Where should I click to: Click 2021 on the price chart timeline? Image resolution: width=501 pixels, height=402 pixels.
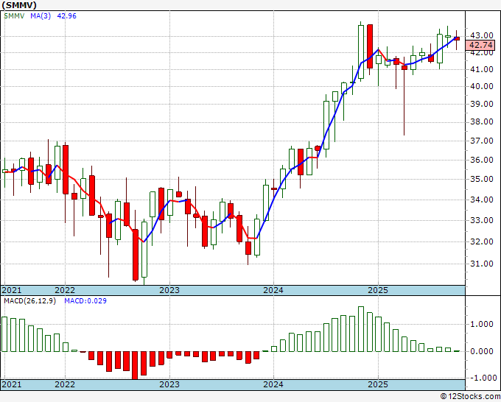click(x=12, y=290)
